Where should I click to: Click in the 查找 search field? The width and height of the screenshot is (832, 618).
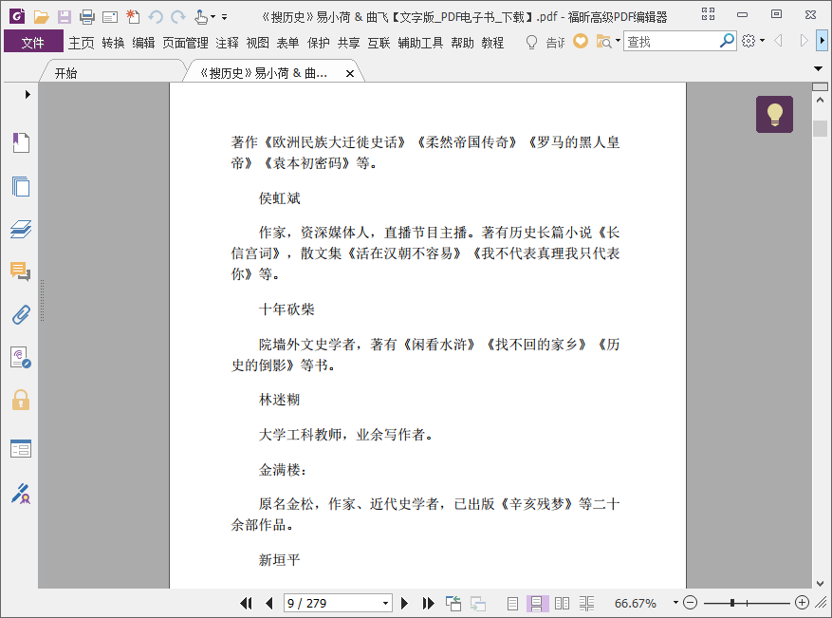(x=672, y=41)
